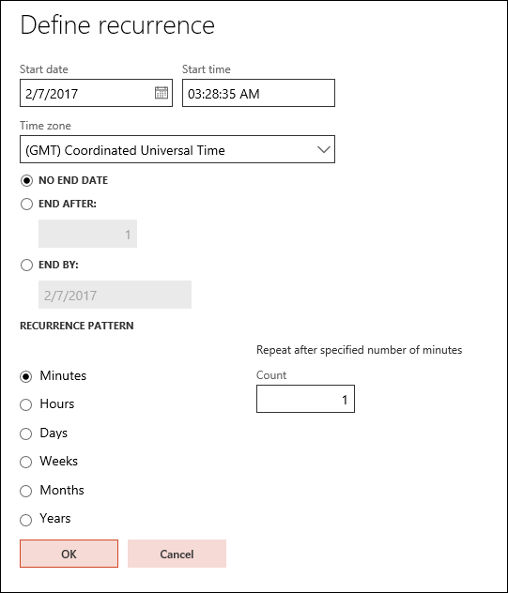Choose the END AFTER radio option

click(26, 204)
